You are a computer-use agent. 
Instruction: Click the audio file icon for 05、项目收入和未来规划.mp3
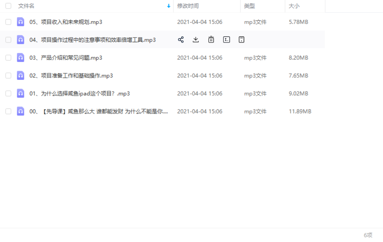(x=20, y=22)
